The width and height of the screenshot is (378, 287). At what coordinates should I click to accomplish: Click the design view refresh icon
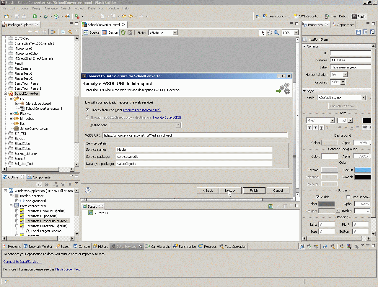(x=123, y=33)
